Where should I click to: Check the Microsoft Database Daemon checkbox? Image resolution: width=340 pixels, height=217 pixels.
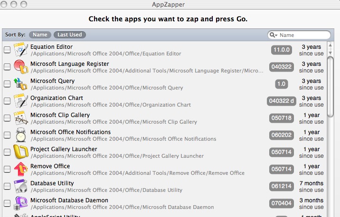point(7,203)
